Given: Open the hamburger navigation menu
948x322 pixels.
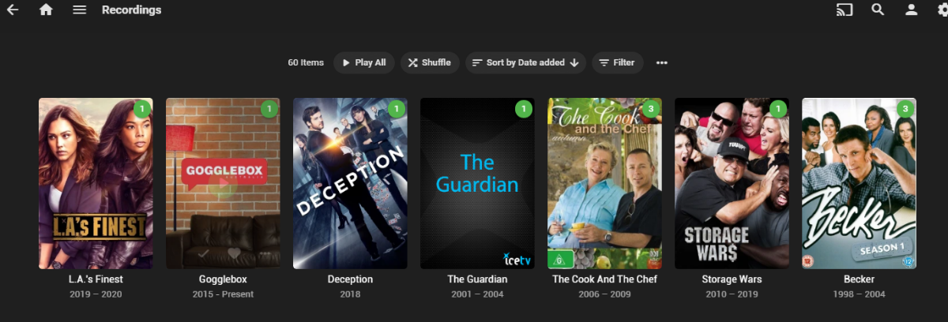Looking at the screenshot, I should (79, 10).
